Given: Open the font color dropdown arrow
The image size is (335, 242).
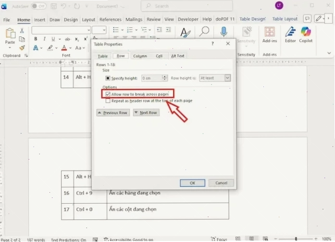Looking at the screenshot, I should (70, 48).
